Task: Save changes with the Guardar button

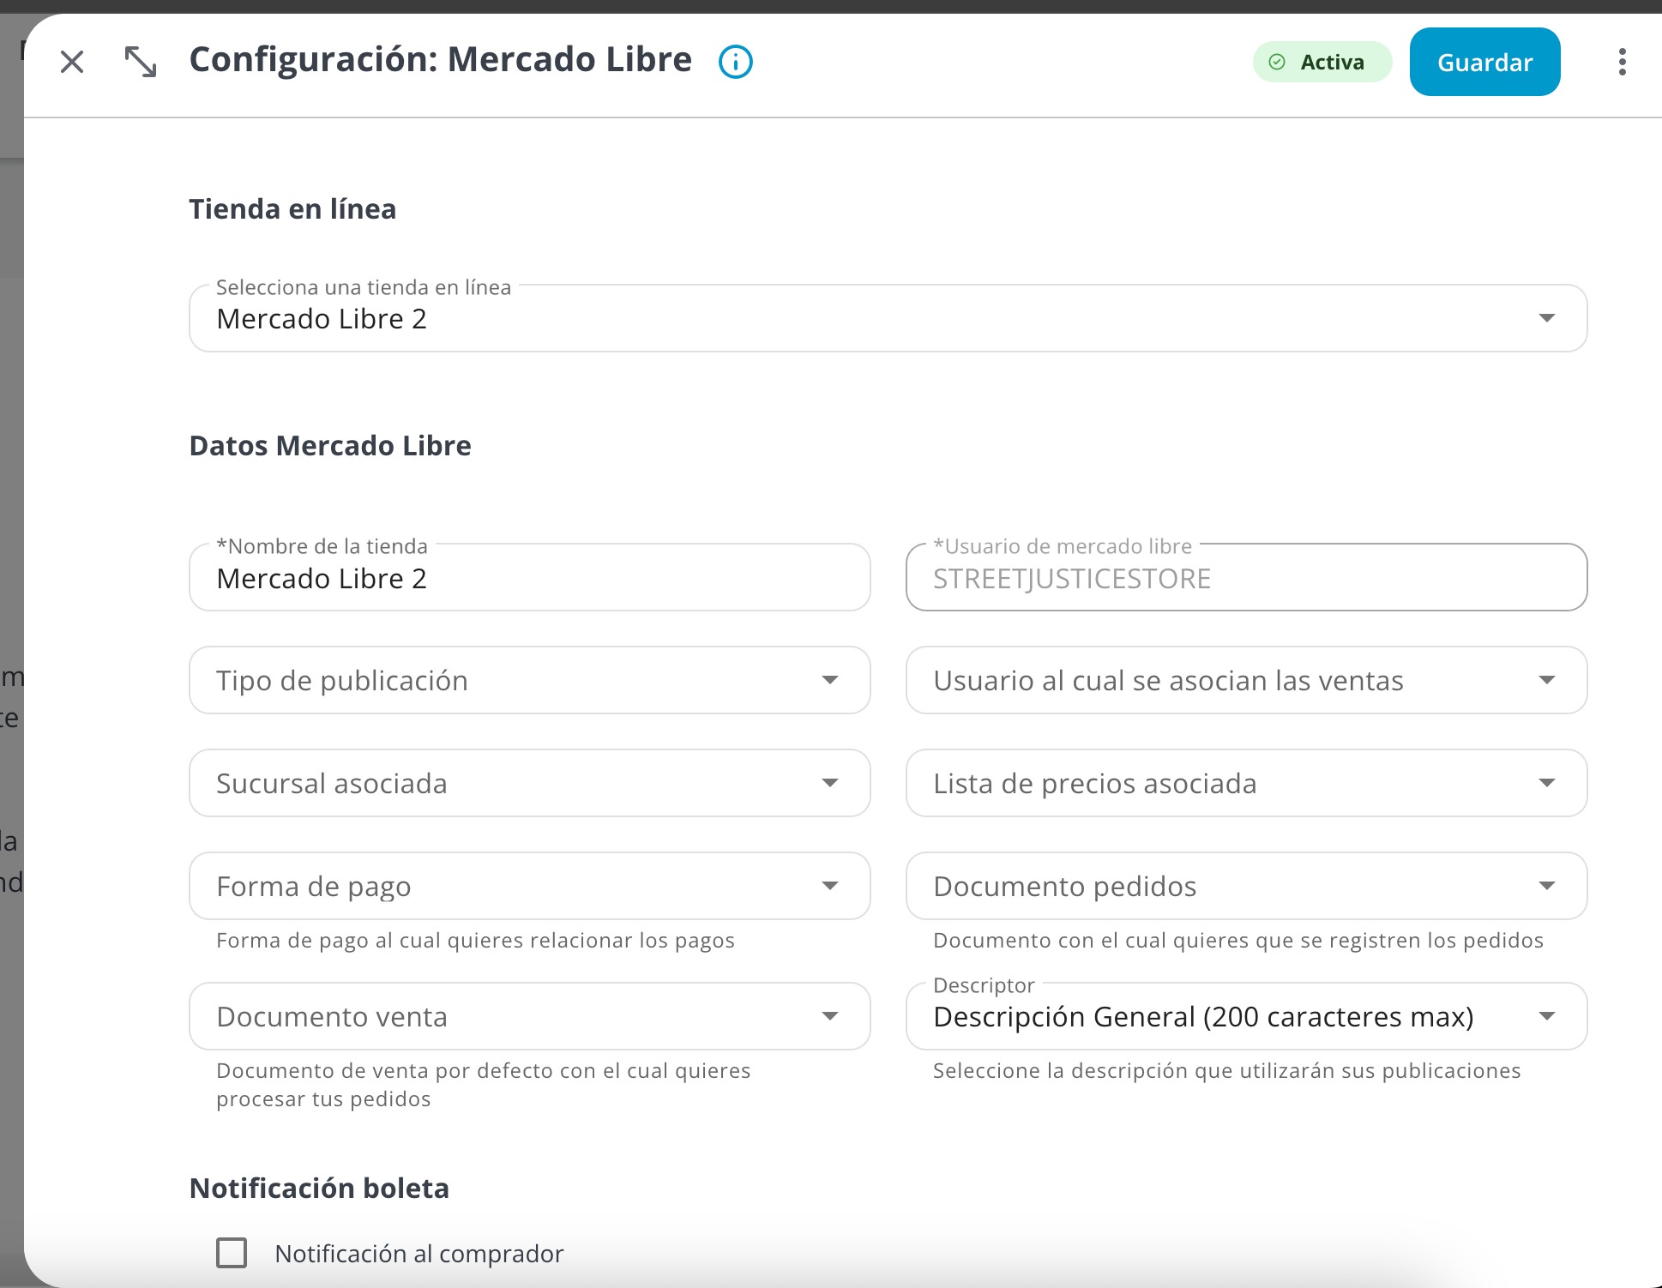Action: [x=1484, y=62]
